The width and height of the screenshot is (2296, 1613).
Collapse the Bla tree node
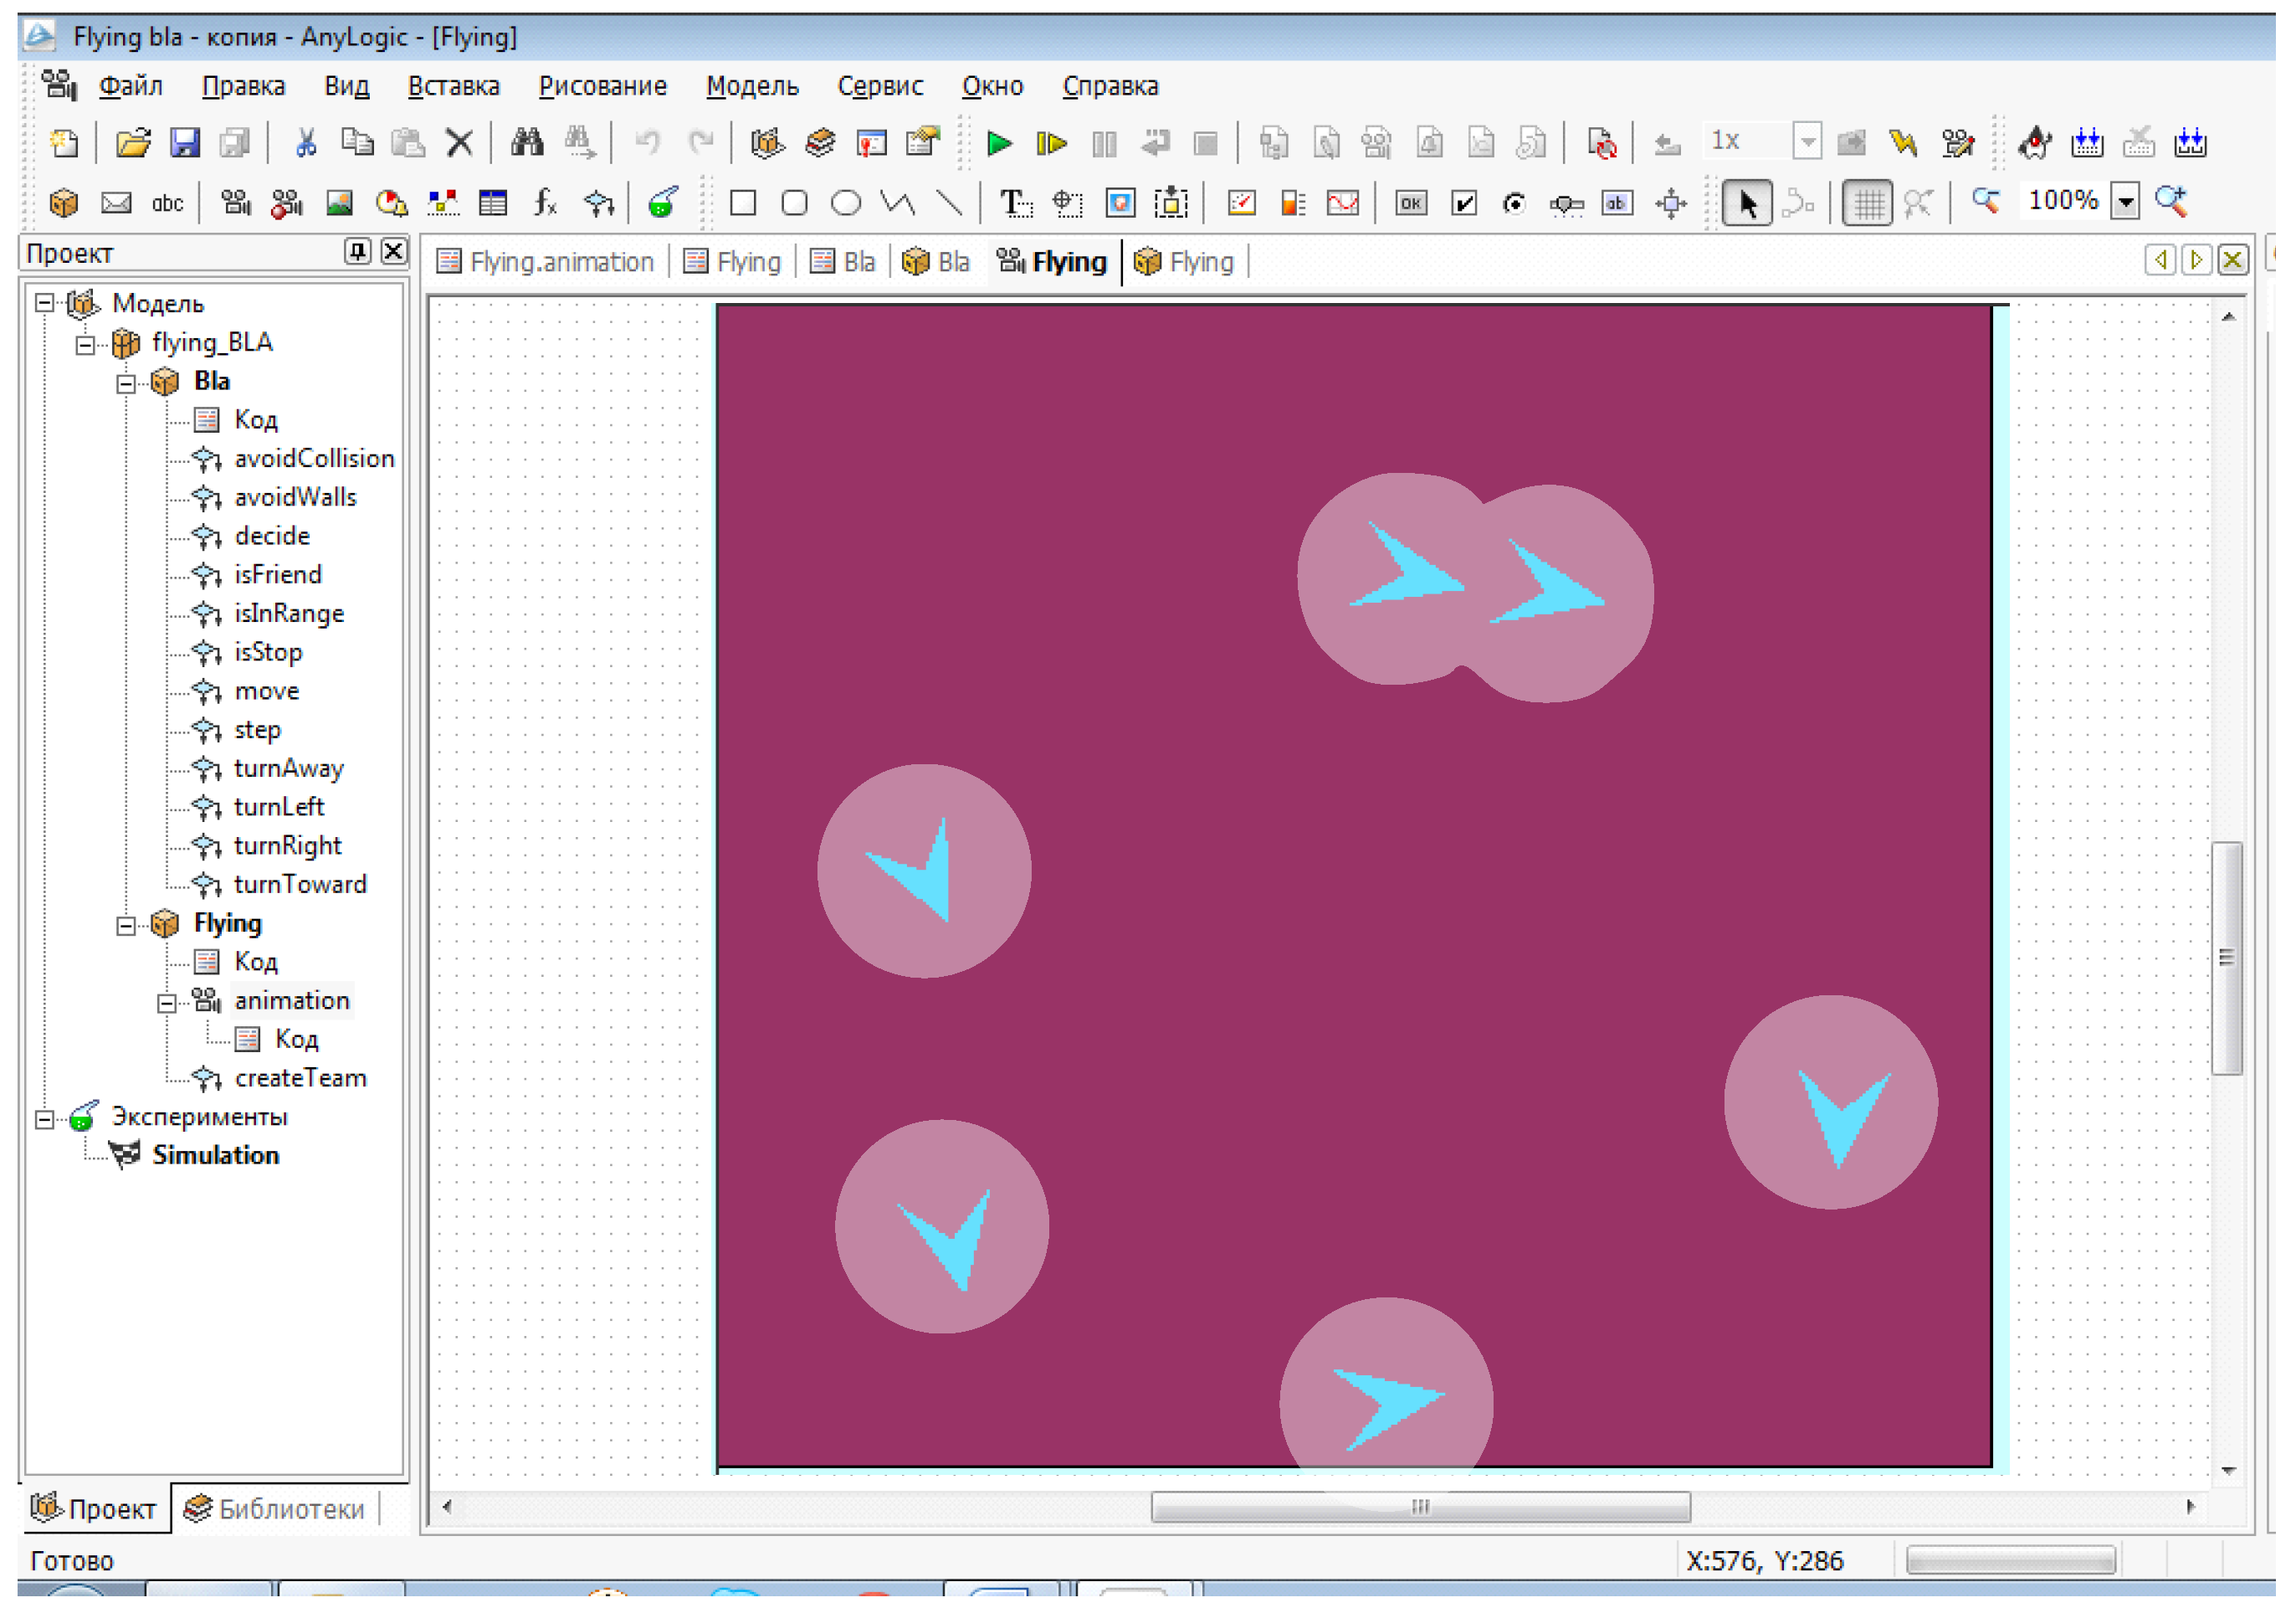click(x=126, y=384)
